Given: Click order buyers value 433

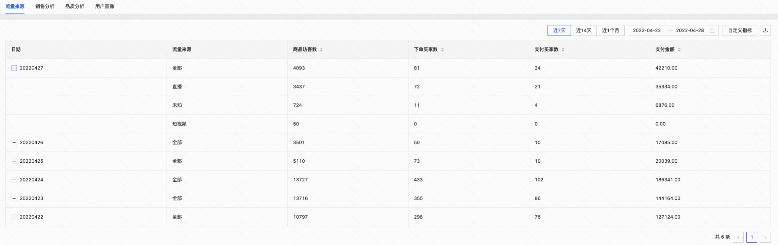Looking at the screenshot, I should point(418,180).
